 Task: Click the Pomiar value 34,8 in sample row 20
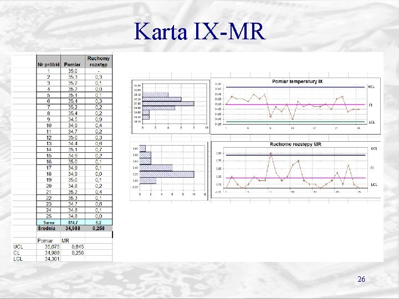pos(73,186)
